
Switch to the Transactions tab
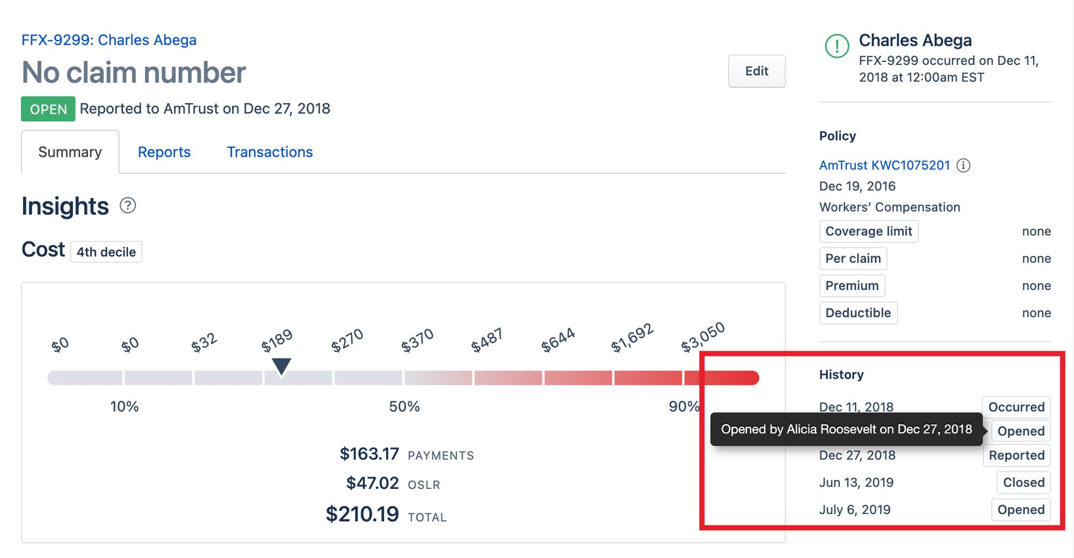click(270, 152)
